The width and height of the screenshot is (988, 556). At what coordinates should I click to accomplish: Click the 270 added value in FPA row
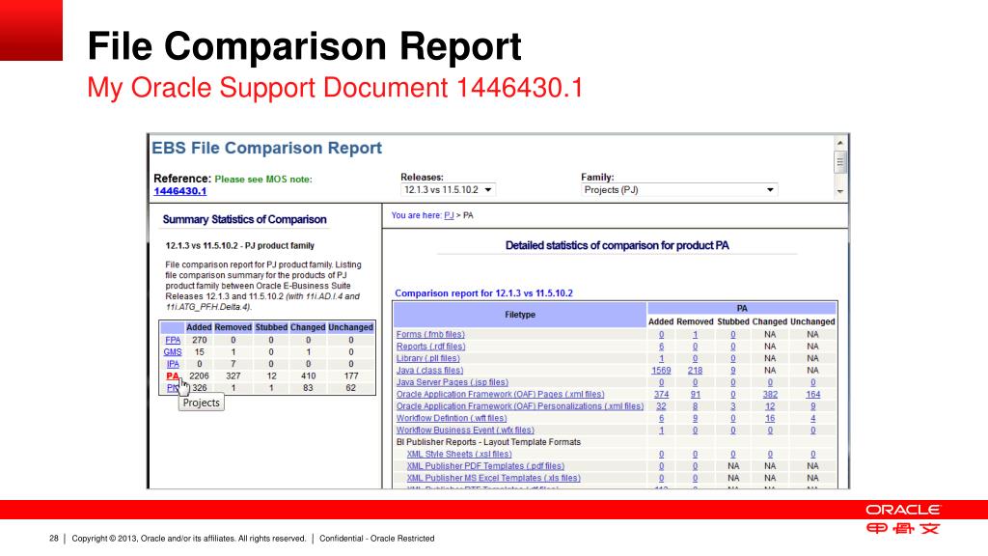click(199, 340)
